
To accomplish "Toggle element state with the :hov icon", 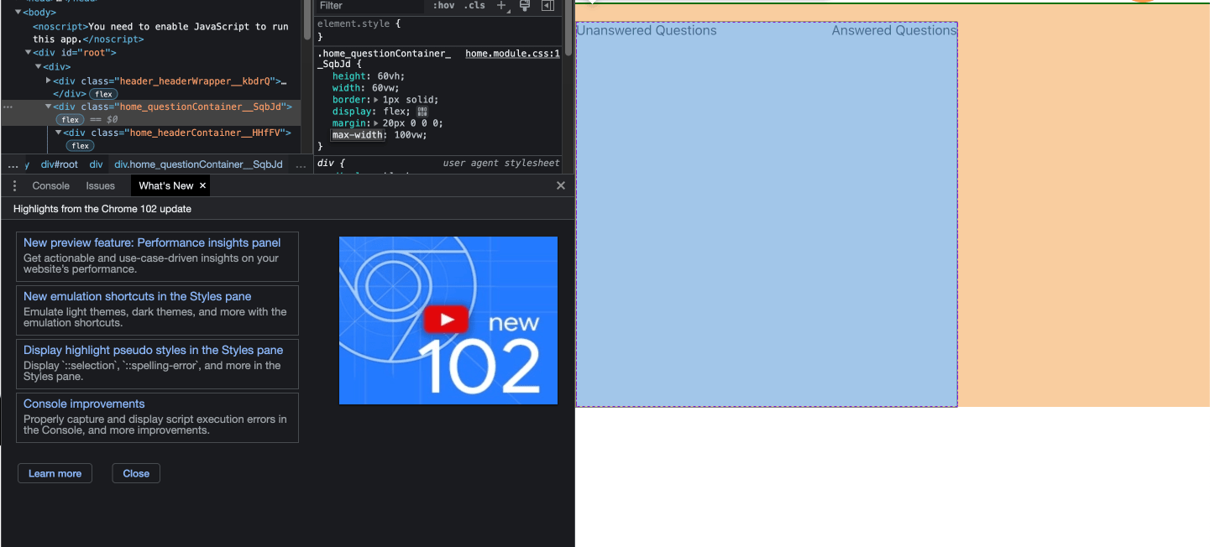I will 444,6.
